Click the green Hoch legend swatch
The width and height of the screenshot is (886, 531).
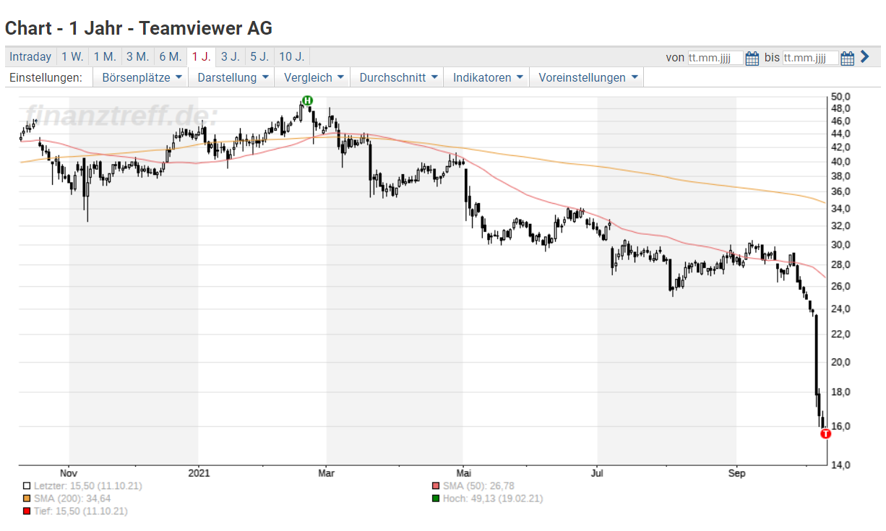point(435,498)
